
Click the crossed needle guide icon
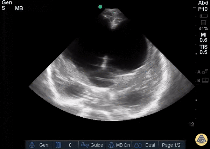pos(85,145)
